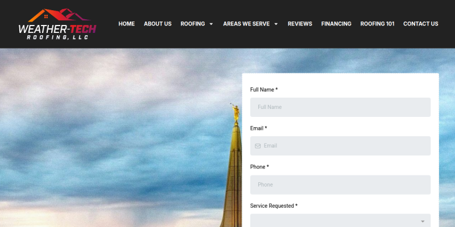The width and height of the screenshot is (455, 227).
Task: Click the 'Phone *' label
Action: [x=259, y=167]
